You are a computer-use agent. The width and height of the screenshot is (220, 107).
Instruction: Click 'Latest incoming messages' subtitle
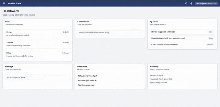tap(14, 25)
